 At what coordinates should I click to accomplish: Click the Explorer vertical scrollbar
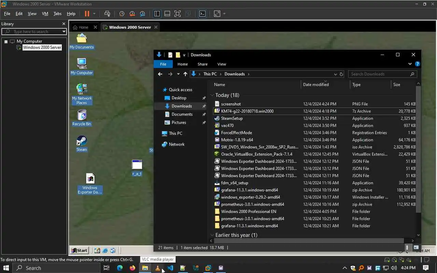(x=419, y=149)
